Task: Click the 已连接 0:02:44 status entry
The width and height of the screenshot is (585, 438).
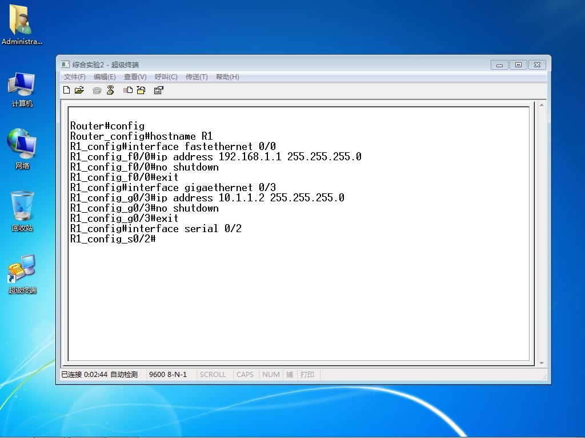Action: tap(85, 374)
